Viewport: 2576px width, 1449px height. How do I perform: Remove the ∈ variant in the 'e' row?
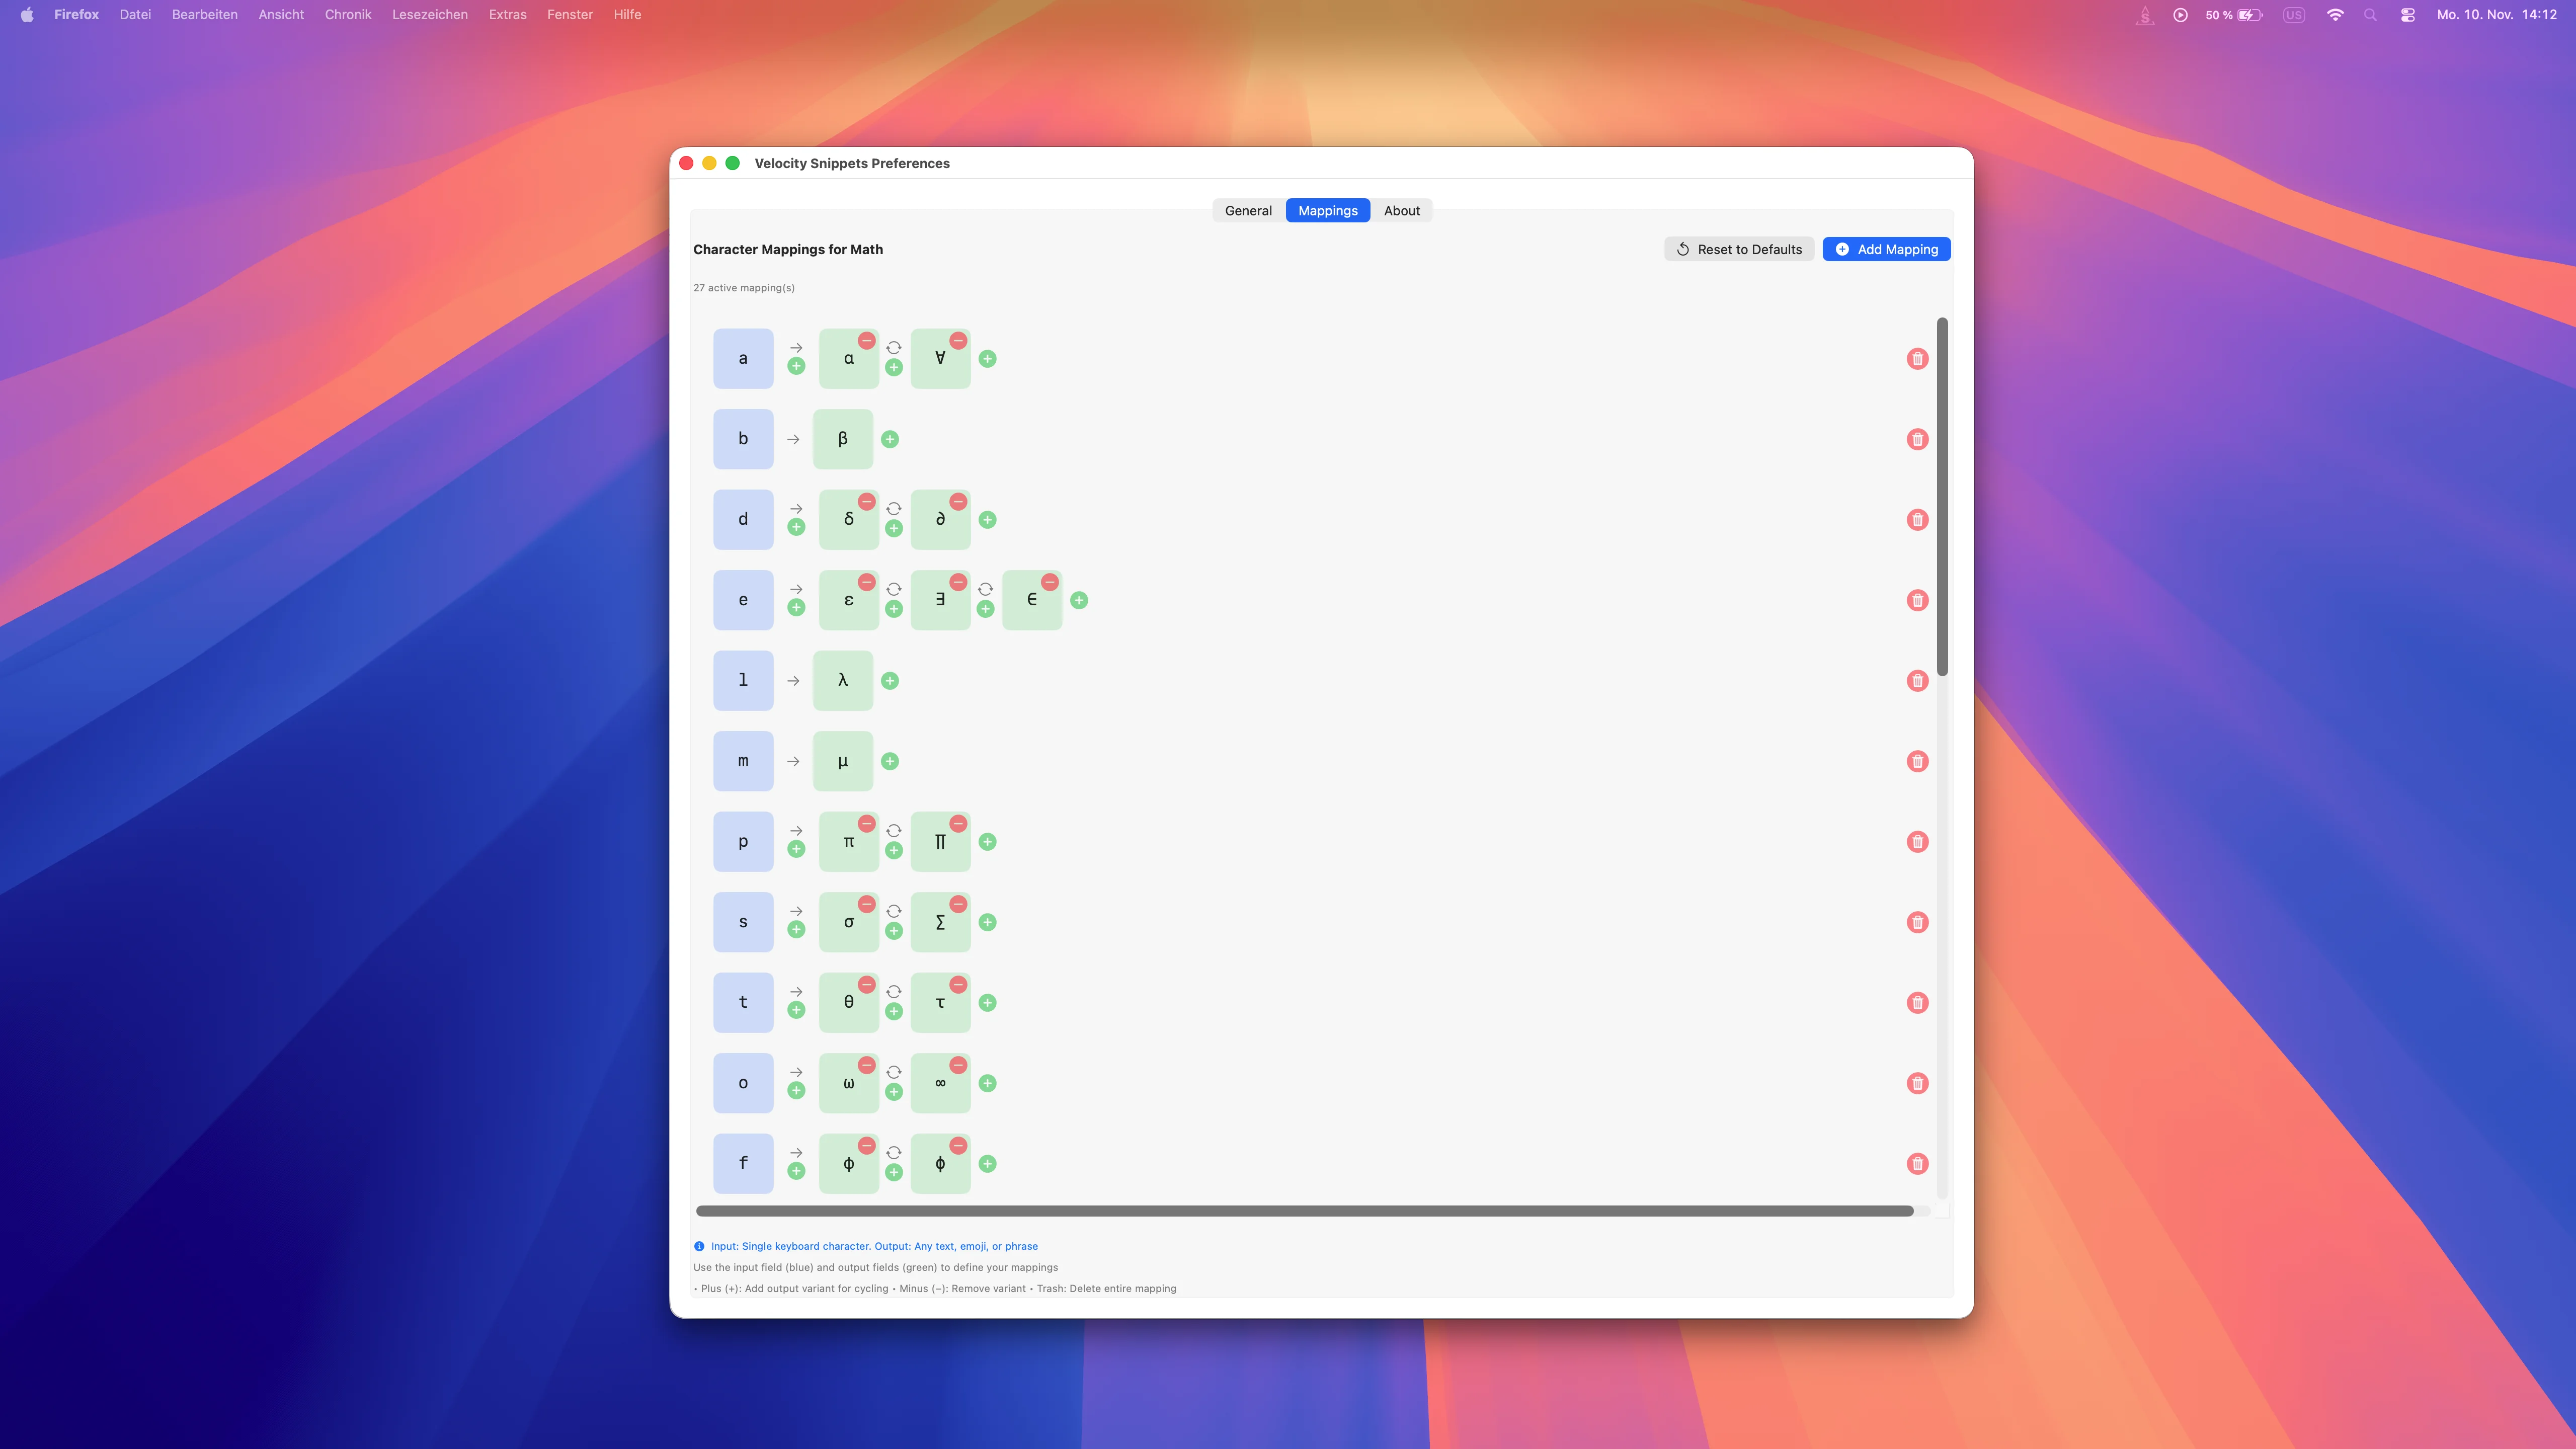pos(1049,582)
